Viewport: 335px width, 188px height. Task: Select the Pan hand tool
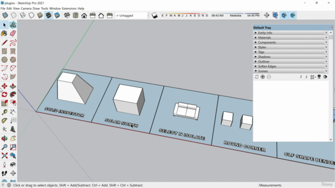(x=13, y=138)
